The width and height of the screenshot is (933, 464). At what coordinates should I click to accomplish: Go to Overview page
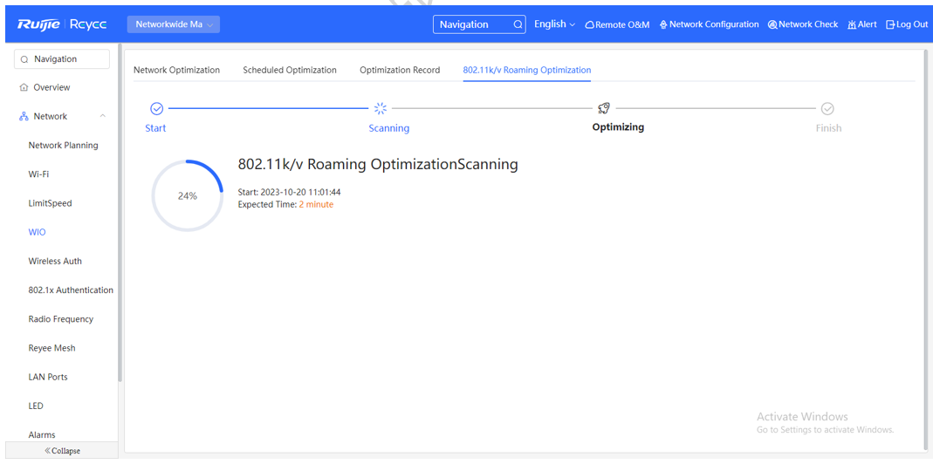tap(51, 87)
